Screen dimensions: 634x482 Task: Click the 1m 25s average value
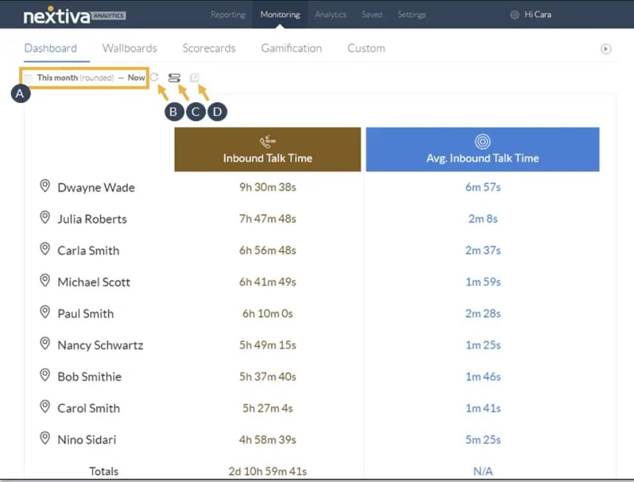483,345
